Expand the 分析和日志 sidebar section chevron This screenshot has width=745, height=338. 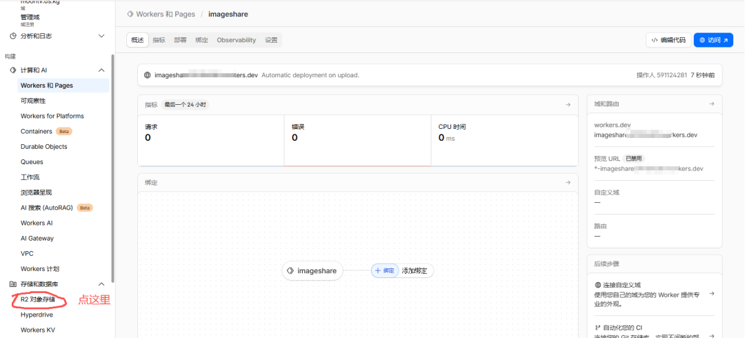click(x=101, y=36)
